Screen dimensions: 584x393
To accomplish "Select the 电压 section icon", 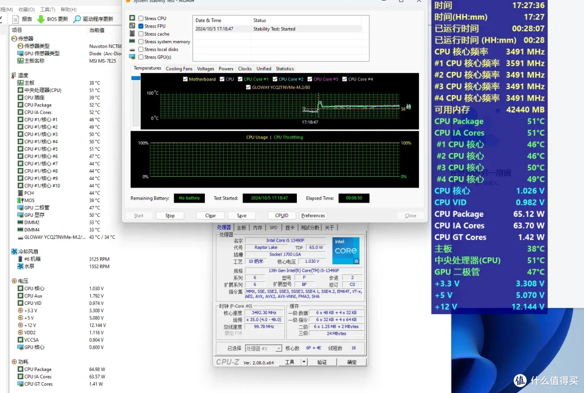I will (x=14, y=281).
